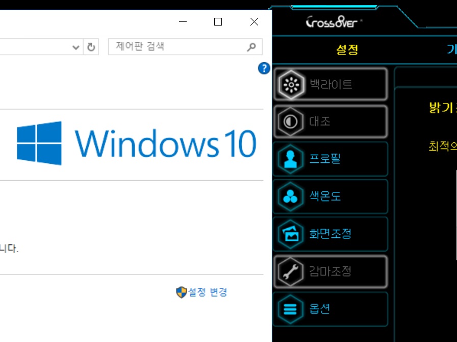Click the Windows 10 logo image

tap(39, 143)
